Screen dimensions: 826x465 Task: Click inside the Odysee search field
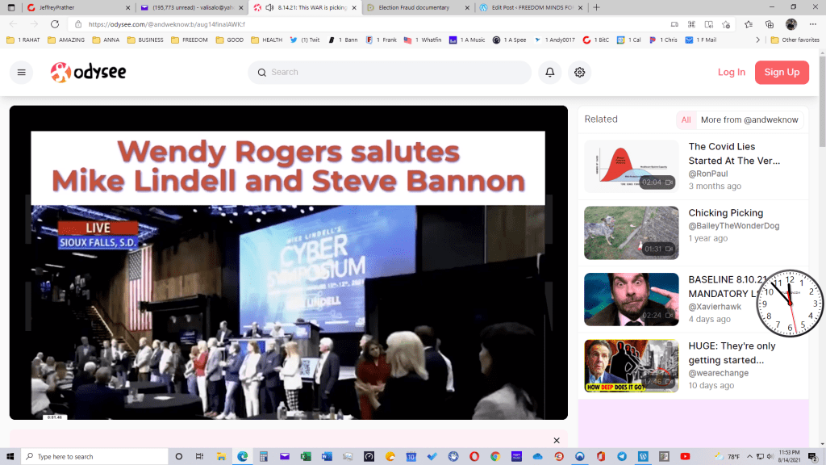[x=395, y=73]
